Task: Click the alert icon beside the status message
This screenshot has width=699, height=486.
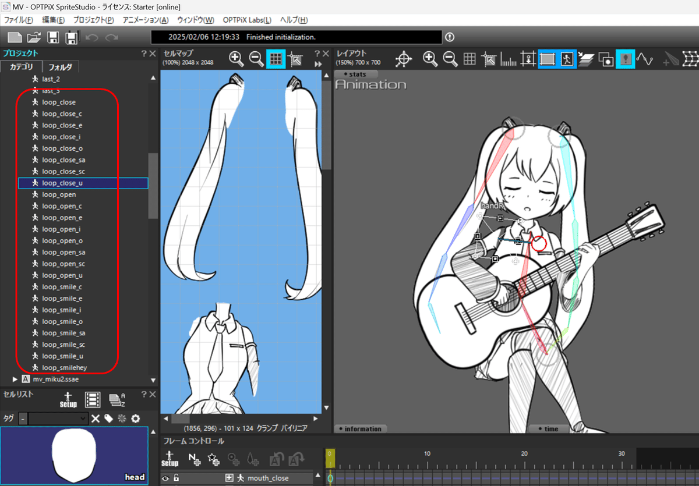Action: pos(450,37)
